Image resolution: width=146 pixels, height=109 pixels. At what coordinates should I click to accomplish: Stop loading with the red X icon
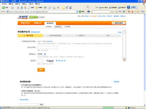click(18, 8)
